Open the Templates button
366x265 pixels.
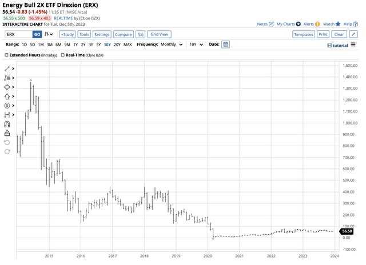[x=304, y=34]
